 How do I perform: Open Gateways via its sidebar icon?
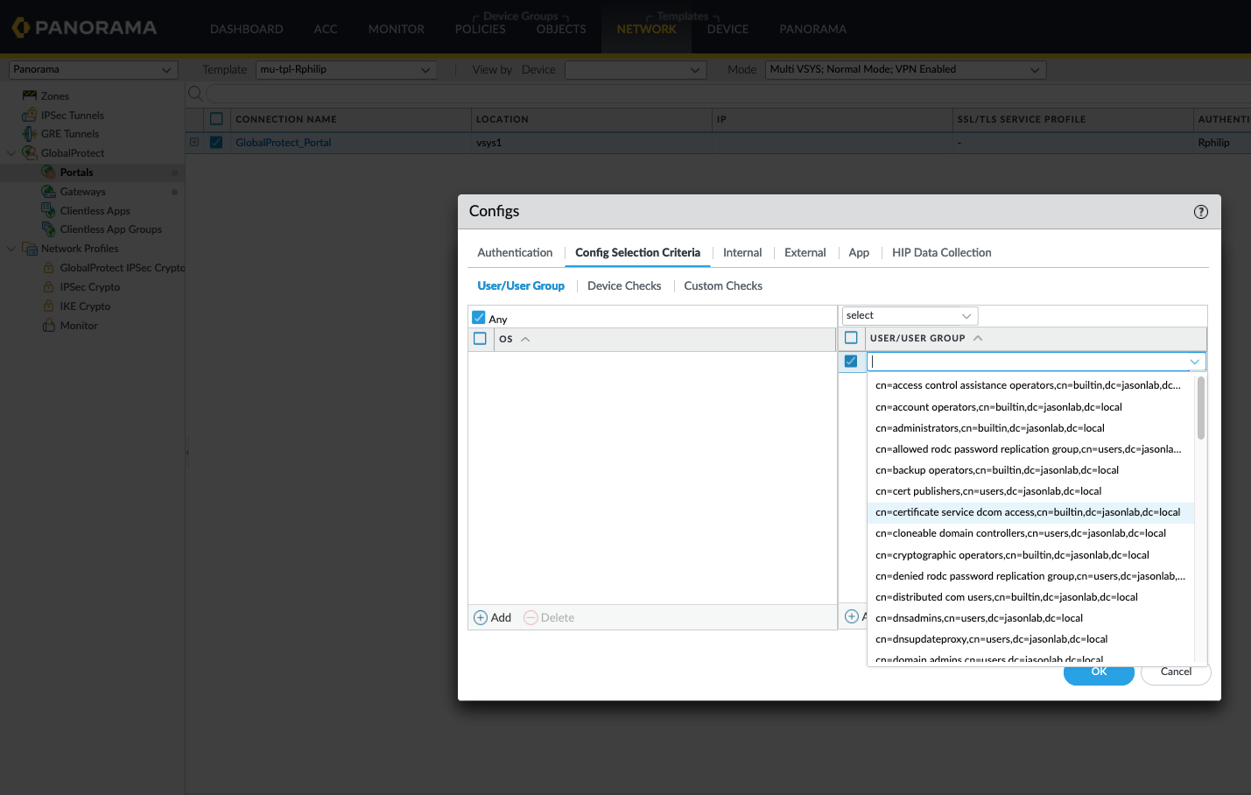click(x=49, y=192)
